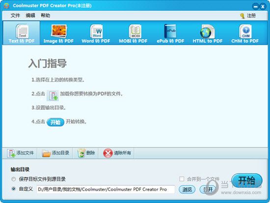Open the 编辑 menu
This screenshot has height=203, width=270.
[30, 16]
